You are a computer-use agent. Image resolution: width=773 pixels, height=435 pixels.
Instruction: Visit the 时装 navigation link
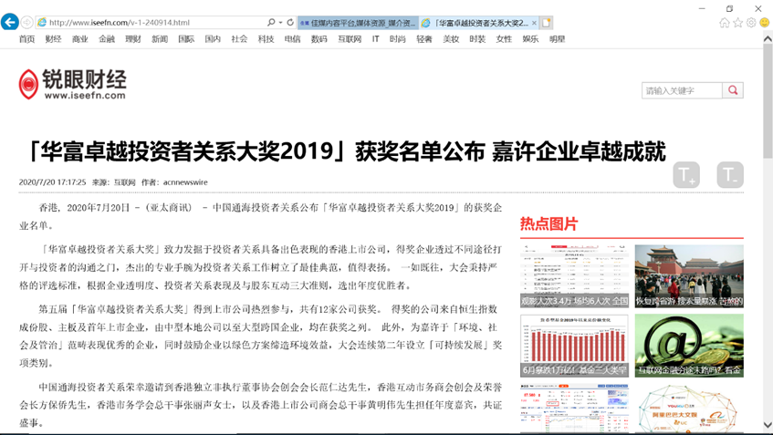click(x=477, y=39)
